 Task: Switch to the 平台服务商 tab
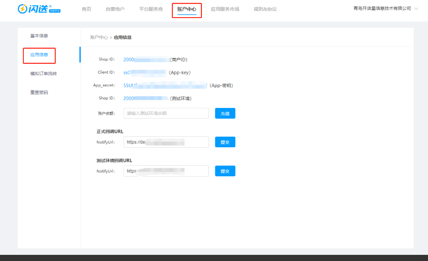click(151, 9)
